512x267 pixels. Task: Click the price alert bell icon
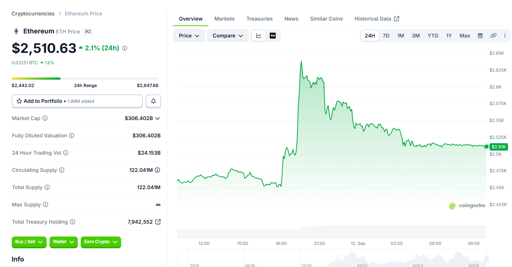tap(153, 101)
